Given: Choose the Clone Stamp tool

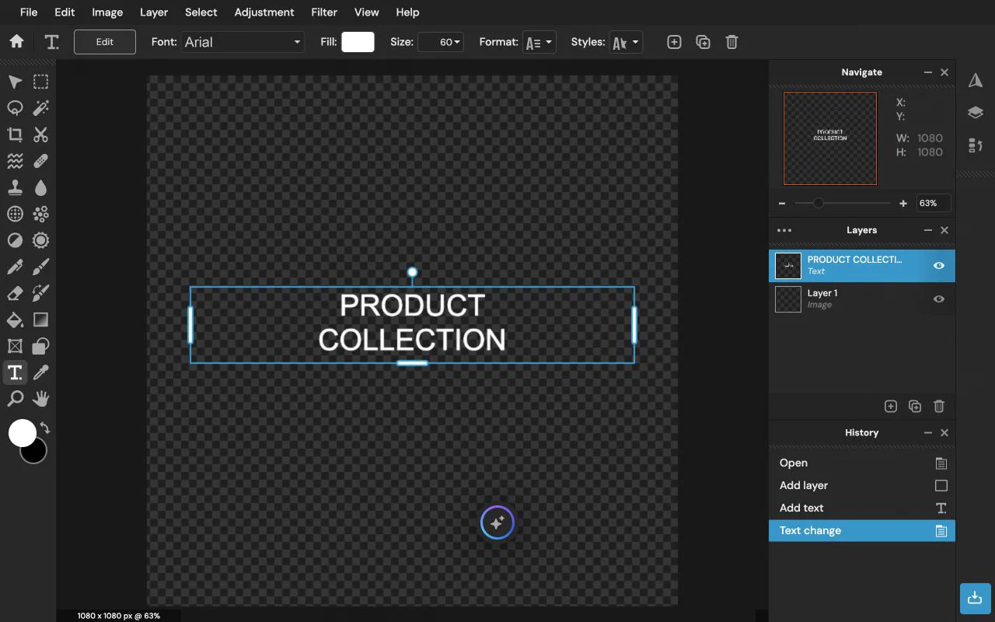Looking at the screenshot, I should (15, 187).
